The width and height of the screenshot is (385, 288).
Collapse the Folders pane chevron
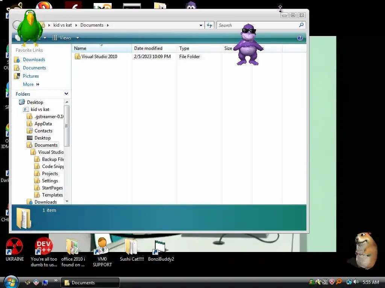click(x=66, y=94)
